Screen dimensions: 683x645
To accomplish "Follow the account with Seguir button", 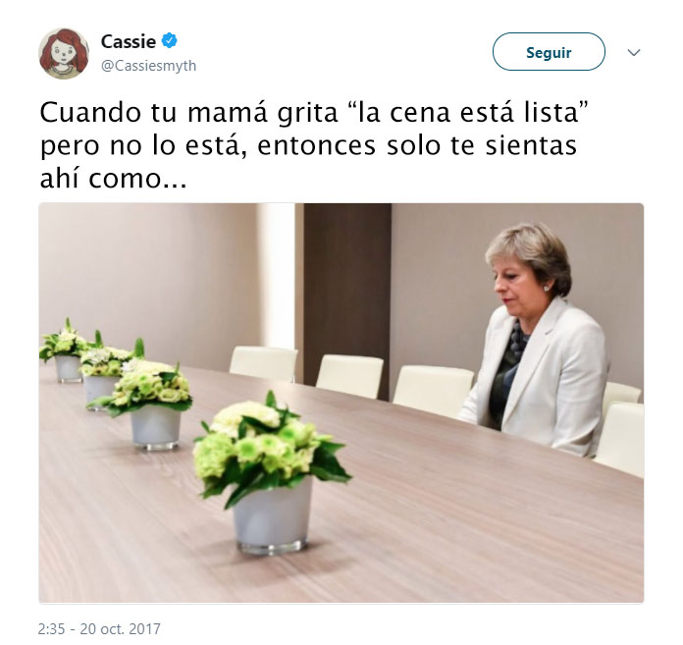I will pyautogui.click(x=549, y=51).
